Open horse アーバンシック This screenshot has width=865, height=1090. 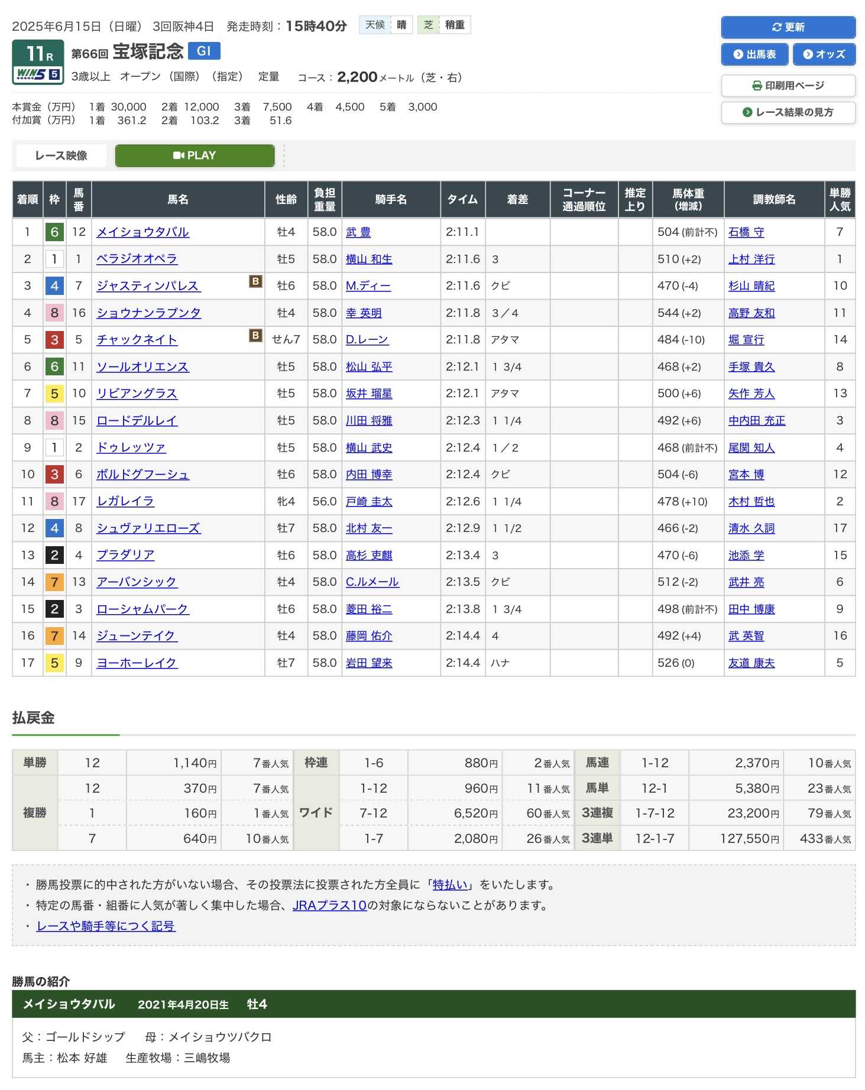coord(137,582)
